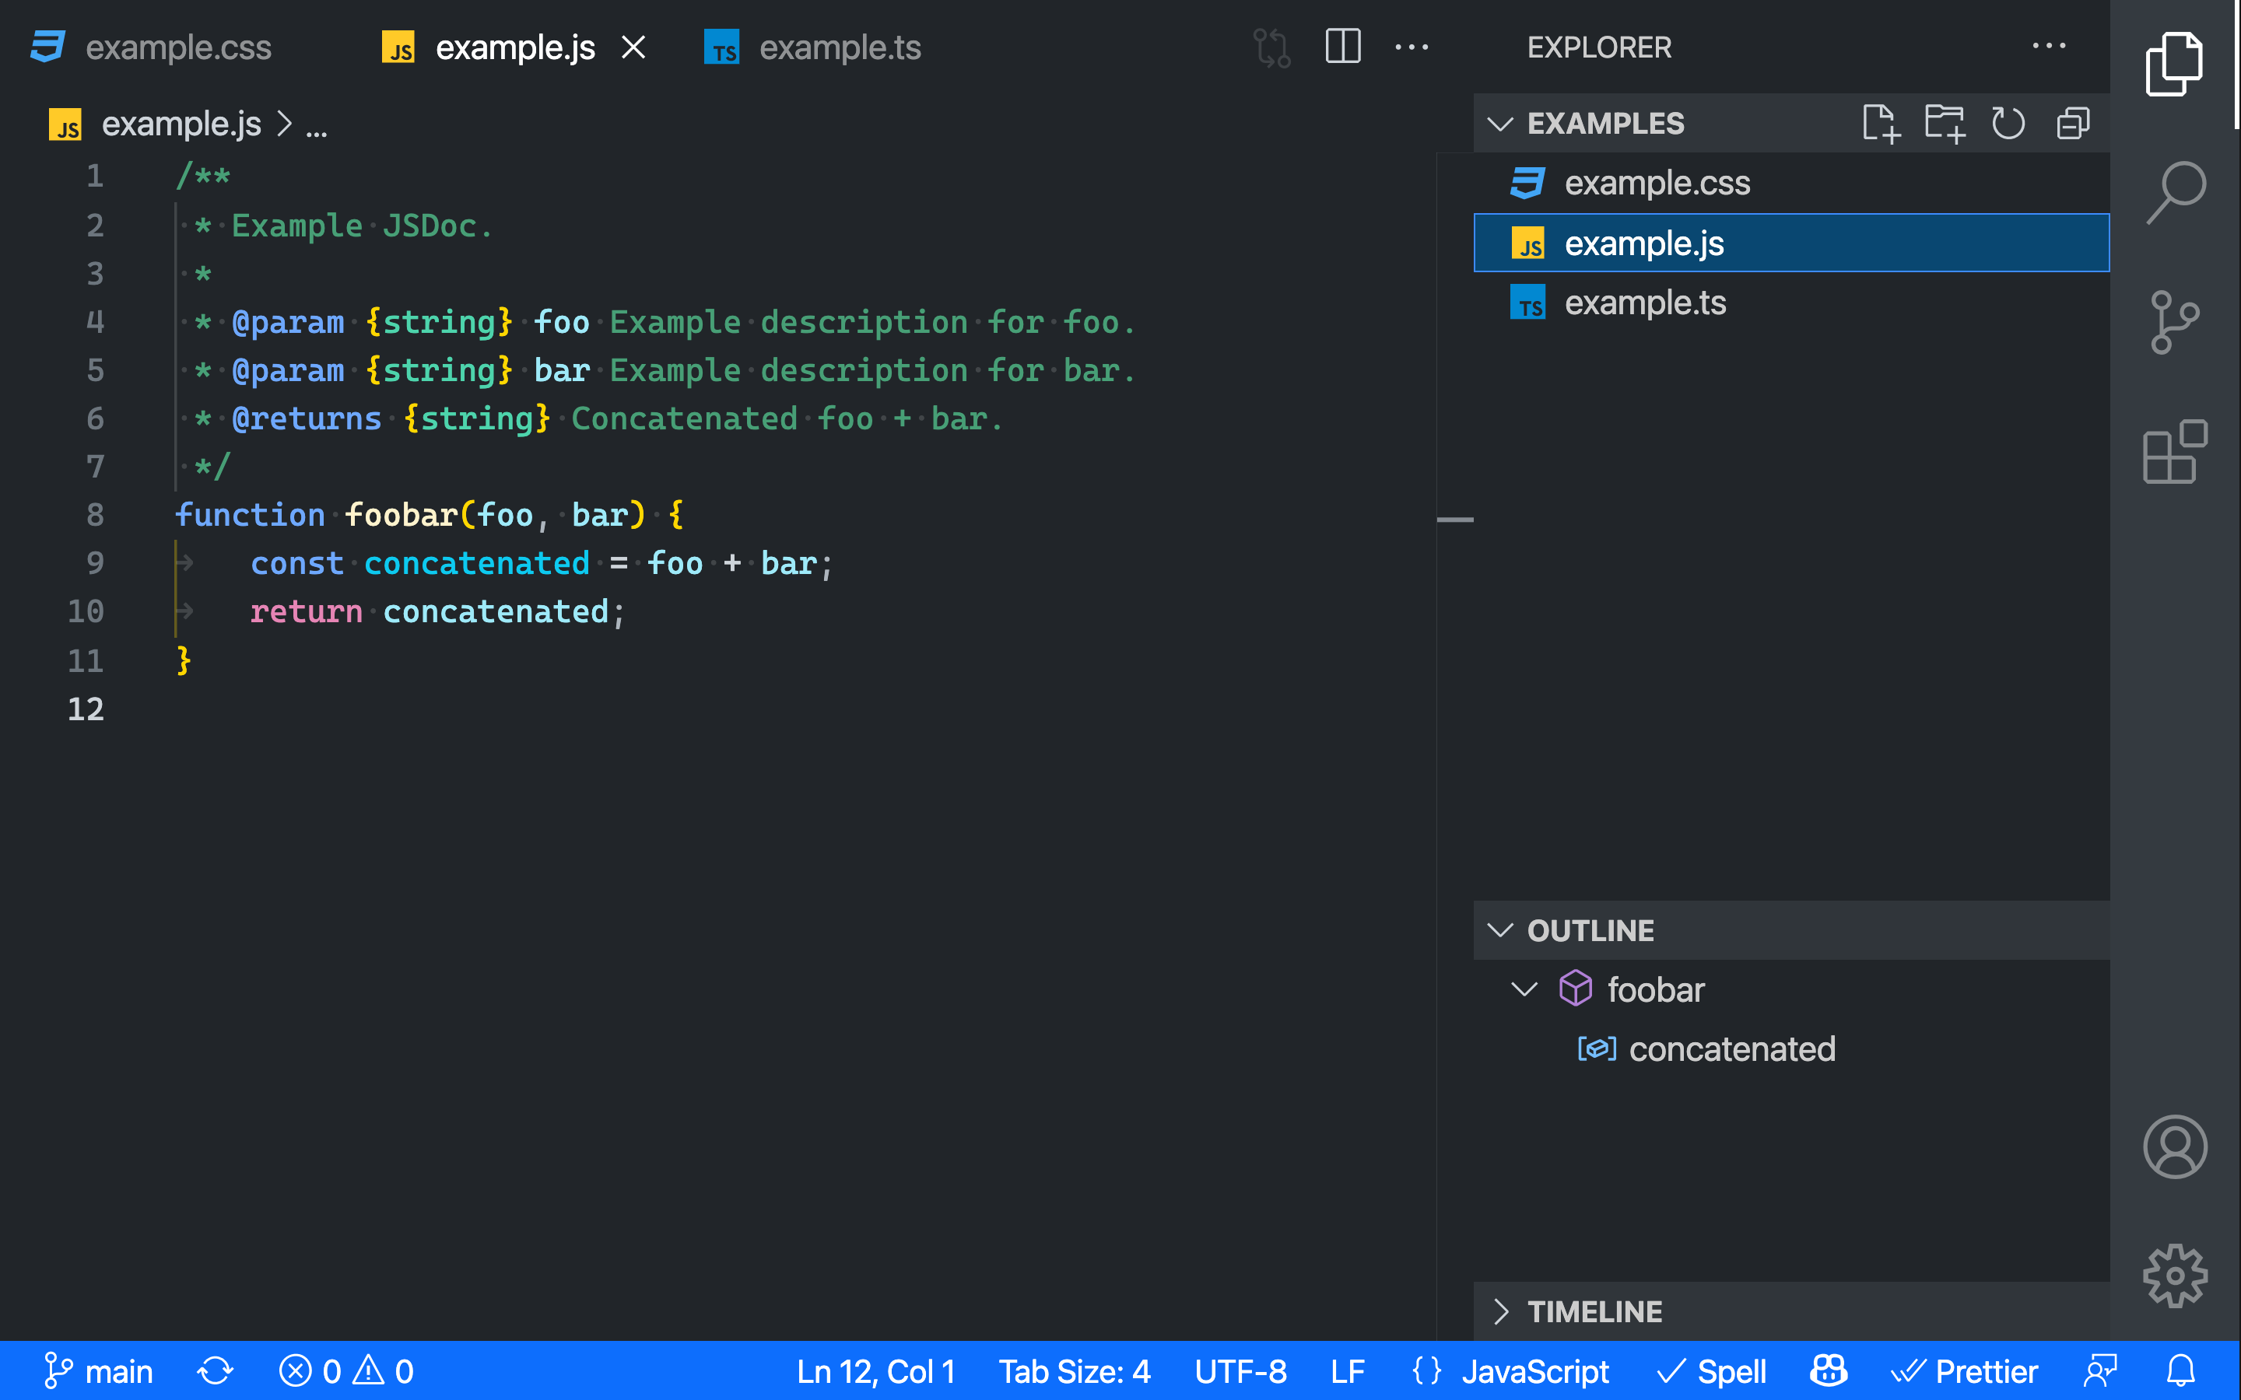Switch to the example.ts tab
The image size is (2241, 1400).
point(839,47)
